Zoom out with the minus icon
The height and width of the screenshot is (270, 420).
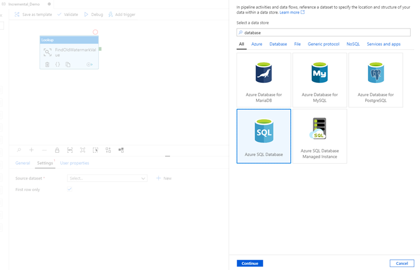click(44, 150)
